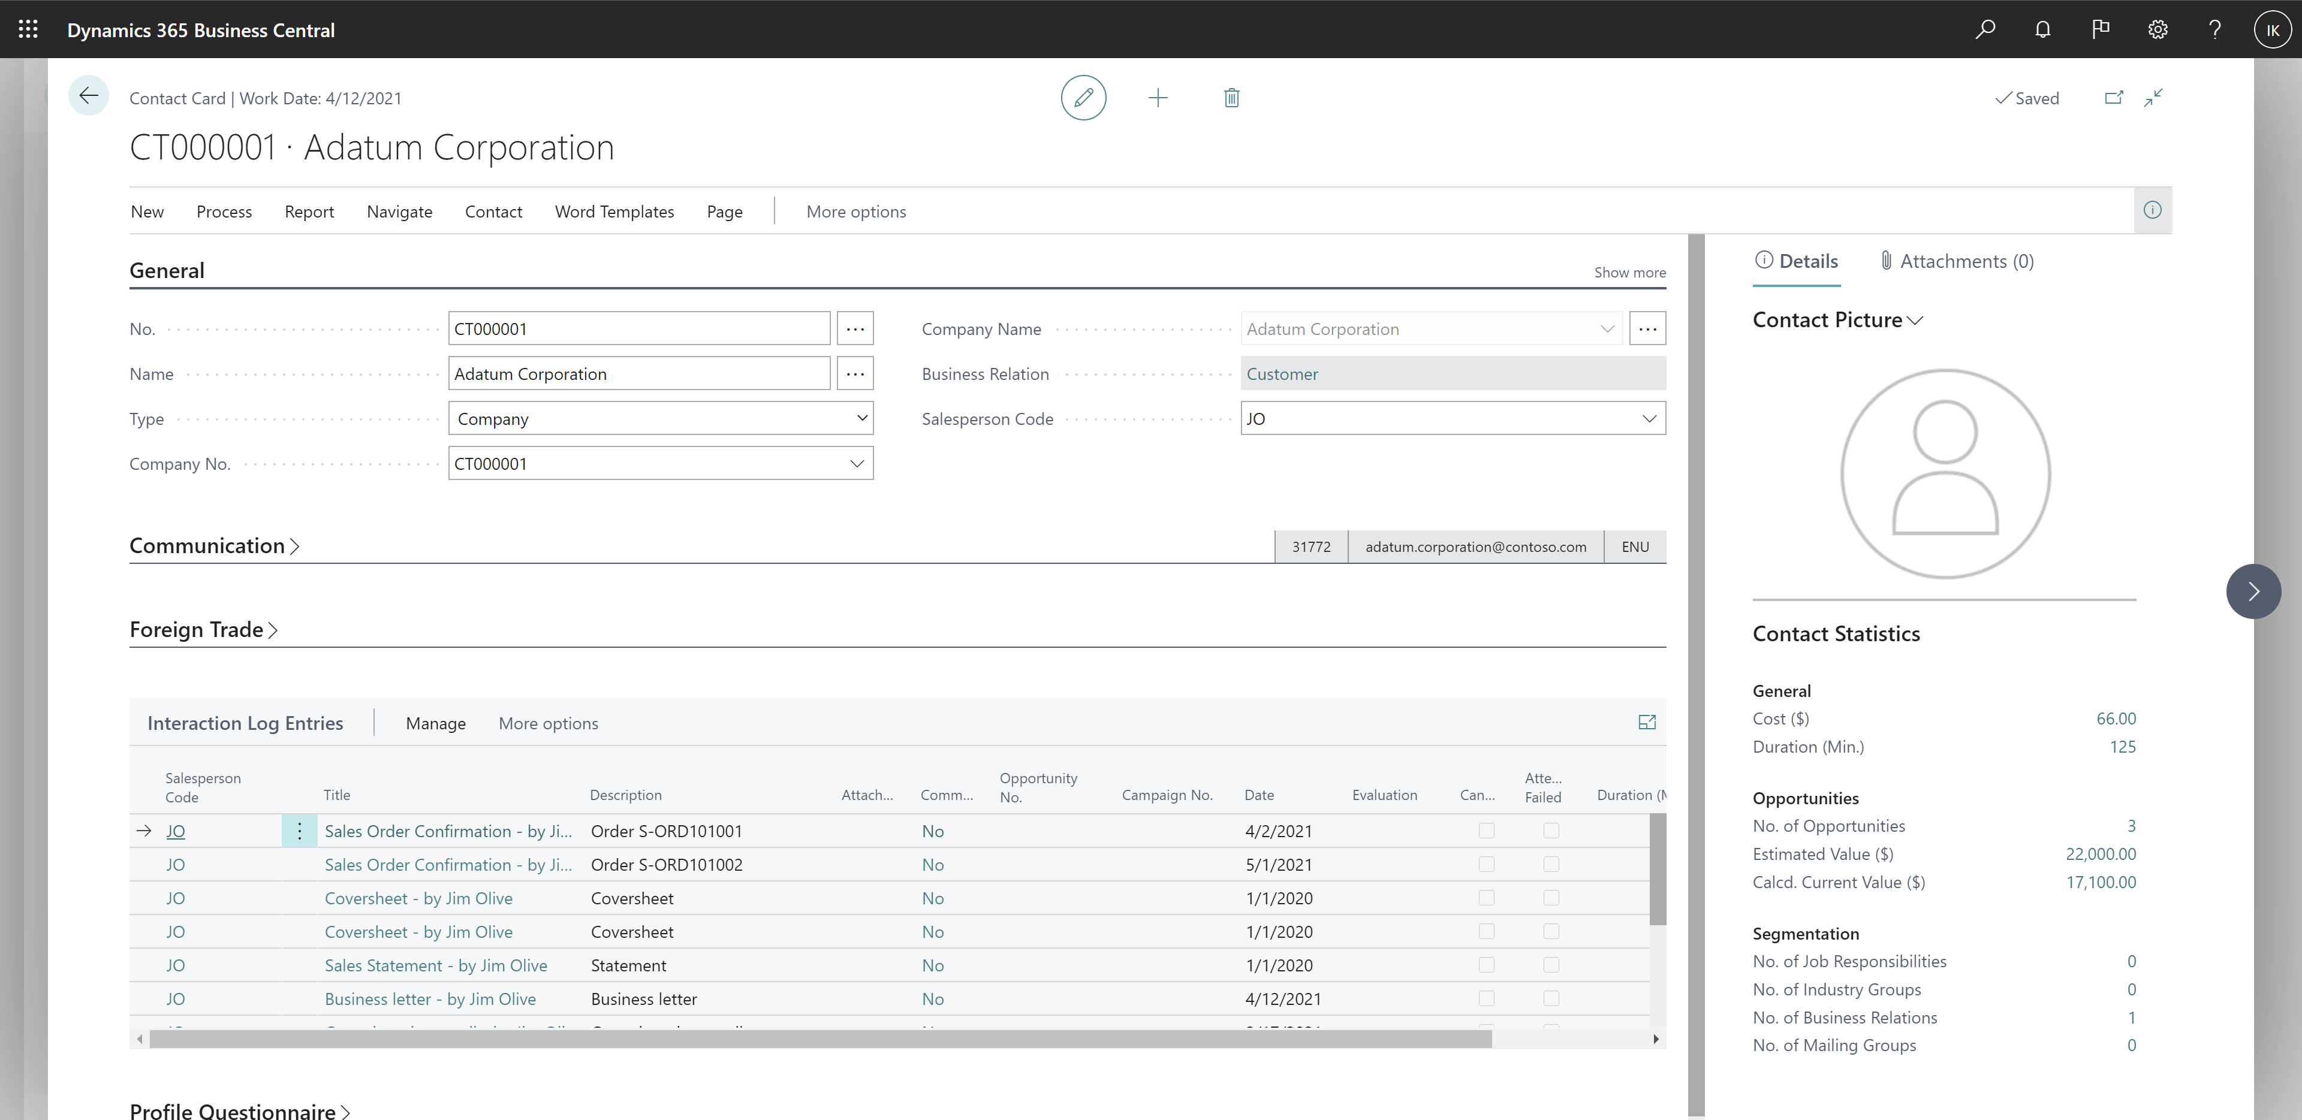Click the edit pencil icon
Viewport: 2302px width, 1120px height.
tap(1083, 97)
